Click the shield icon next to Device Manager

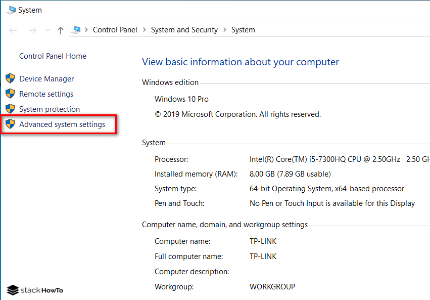pyautogui.click(x=10, y=78)
